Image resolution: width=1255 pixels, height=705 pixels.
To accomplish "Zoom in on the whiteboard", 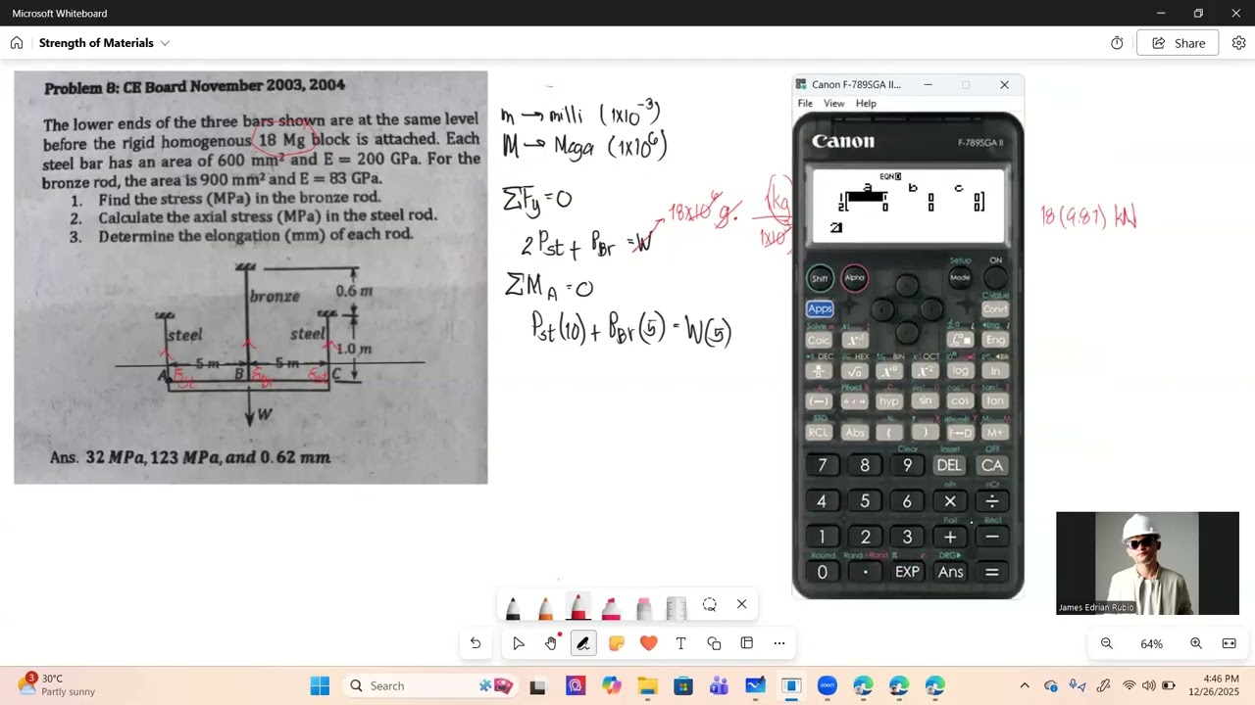I will pyautogui.click(x=1196, y=643).
